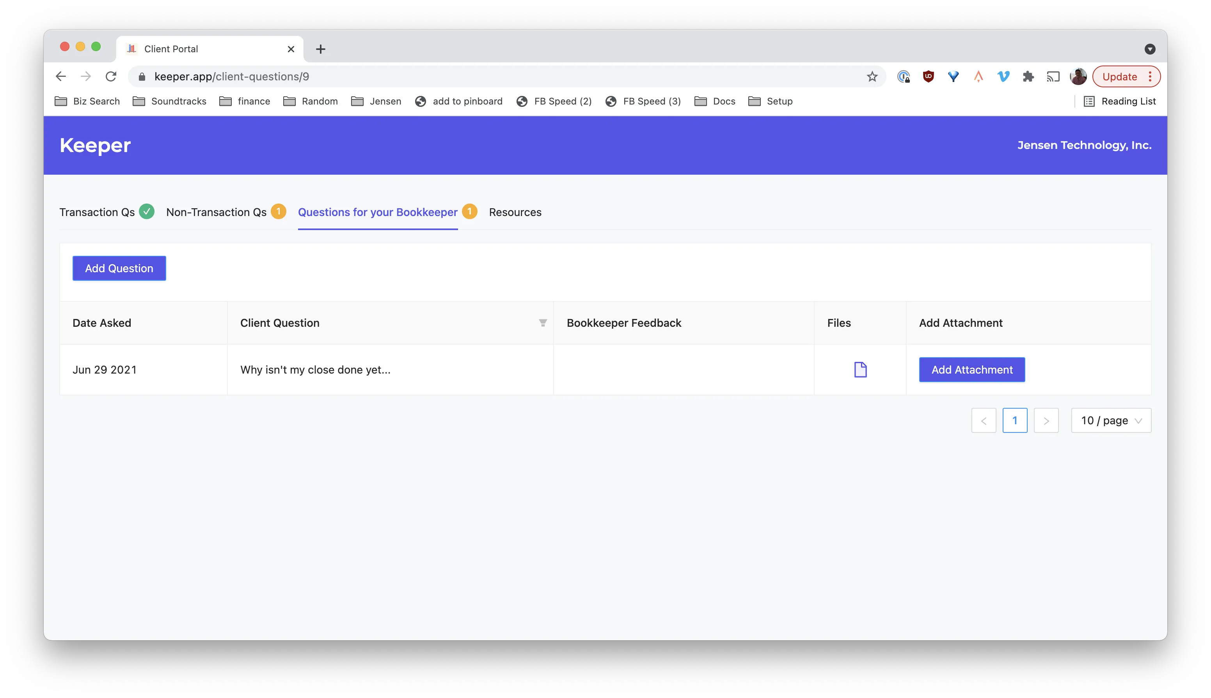Open the Docs bookmarks folder
This screenshot has width=1211, height=698.
click(x=715, y=101)
